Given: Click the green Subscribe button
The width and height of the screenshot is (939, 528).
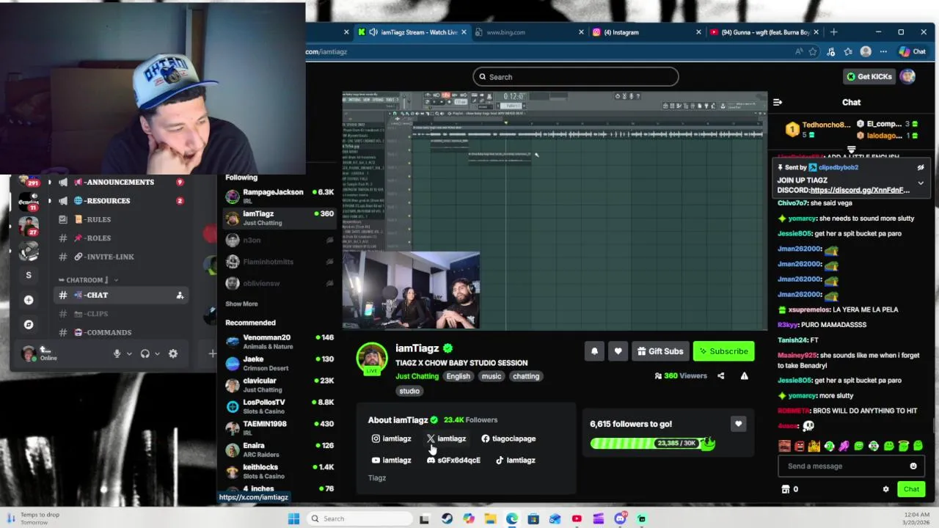Looking at the screenshot, I should [x=723, y=351].
